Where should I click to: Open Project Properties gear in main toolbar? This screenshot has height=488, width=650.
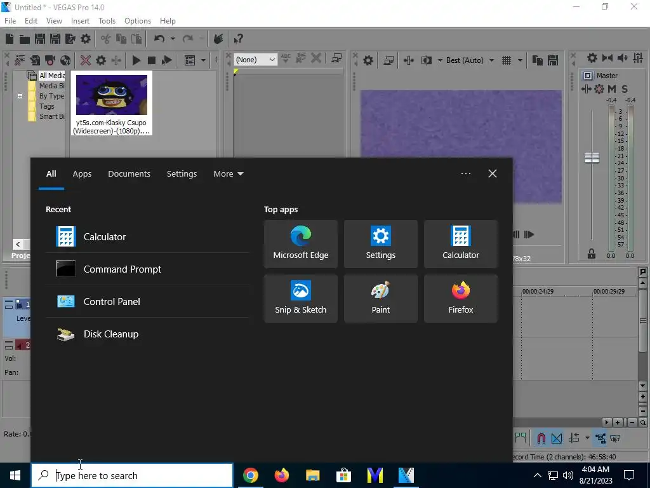[x=86, y=39]
